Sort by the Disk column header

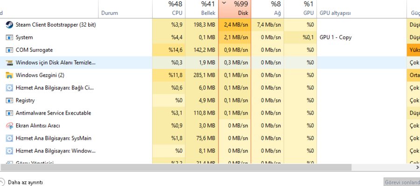point(235,9)
